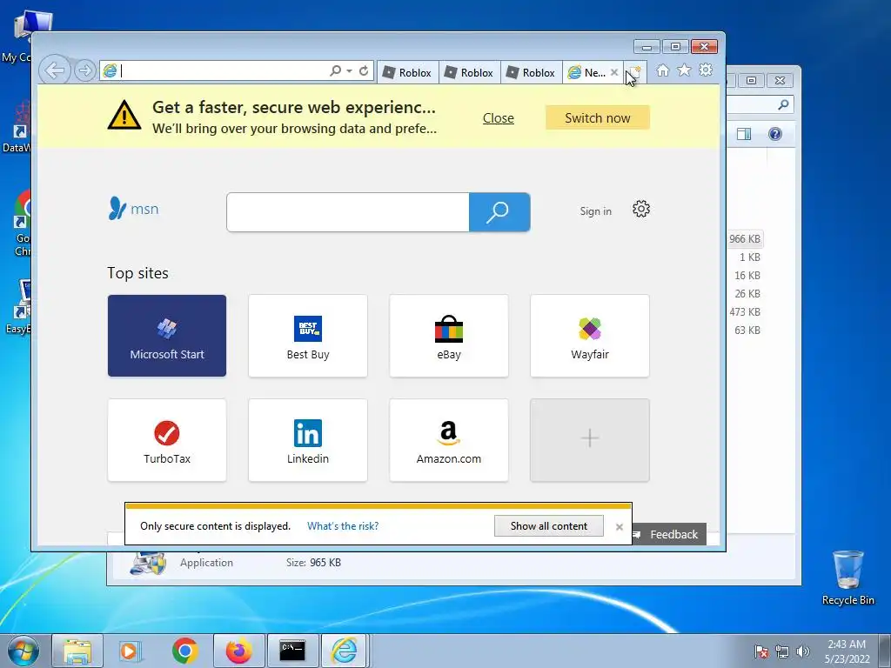891x668 pixels.
Task: Open msn page settings gear
Action: click(x=641, y=209)
